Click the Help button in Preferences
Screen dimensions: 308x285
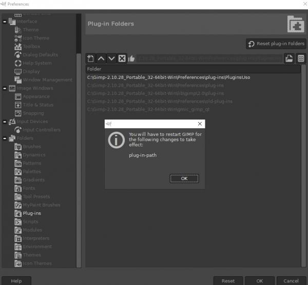[x=16, y=281]
